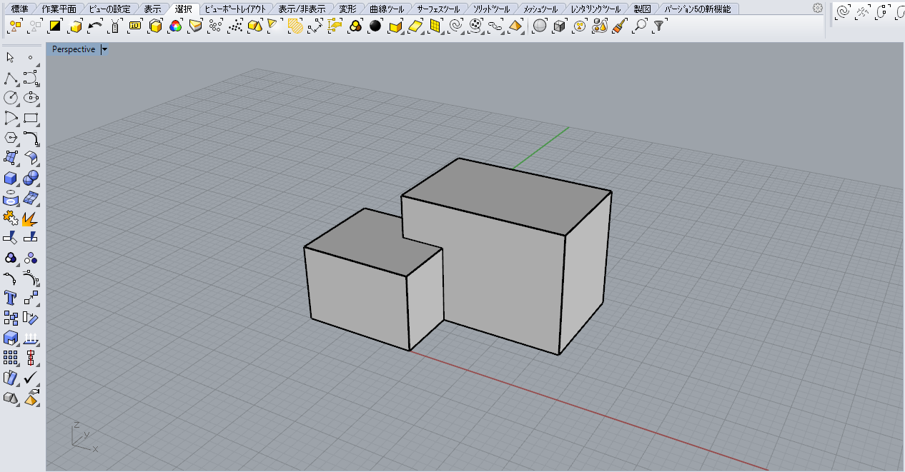The image size is (905, 472).
Task: Switch to the 標準 toolbar tab
Action: click(20, 9)
